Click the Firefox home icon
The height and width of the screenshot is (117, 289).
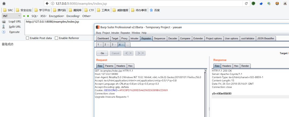pyautogui.click(x=4, y=3)
